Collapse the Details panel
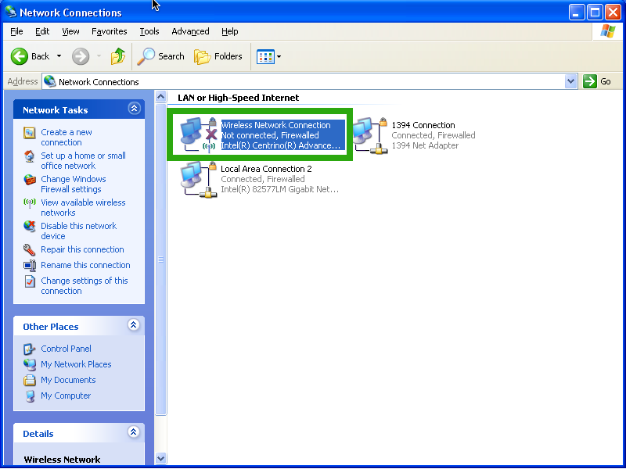The width and height of the screenshot is (626, 469). [134, 432]
